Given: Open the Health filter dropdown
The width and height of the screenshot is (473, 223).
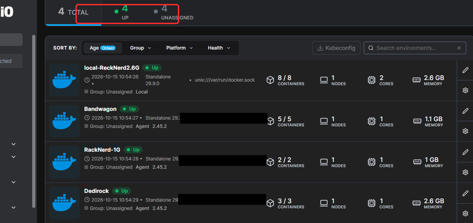Looking at the screenshot, I should point(219,48).
